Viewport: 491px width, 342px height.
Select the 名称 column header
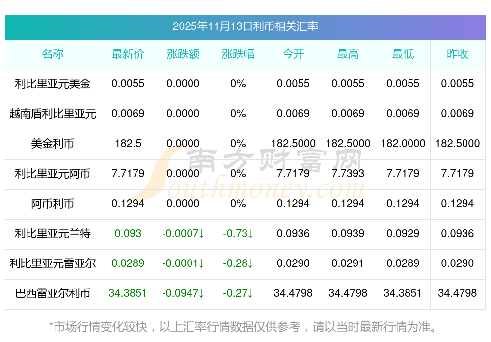[x=53, y=54]
